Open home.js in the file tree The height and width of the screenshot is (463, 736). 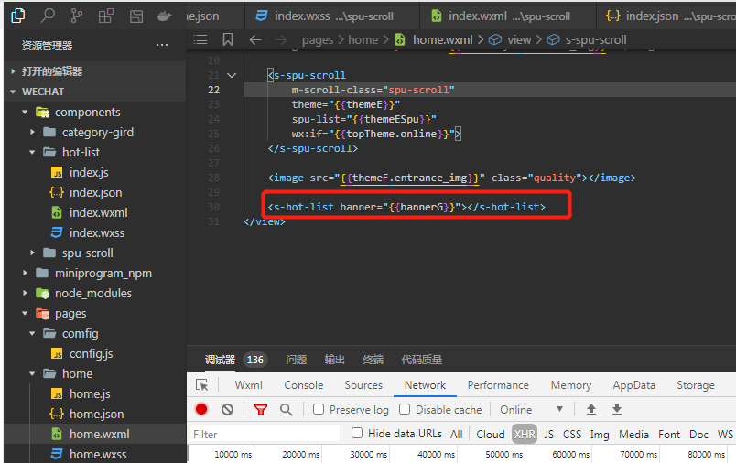coord(90,393)
